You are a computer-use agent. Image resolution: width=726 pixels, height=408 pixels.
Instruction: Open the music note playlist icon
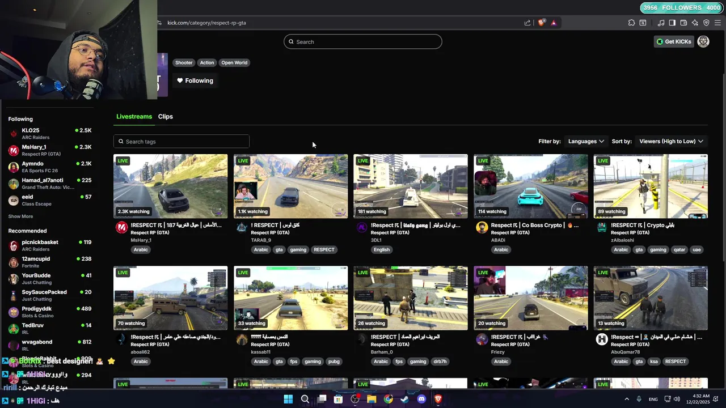tap(661, 23)
